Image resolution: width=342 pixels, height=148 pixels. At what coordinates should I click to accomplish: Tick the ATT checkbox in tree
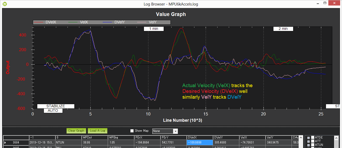coord(313,141)
